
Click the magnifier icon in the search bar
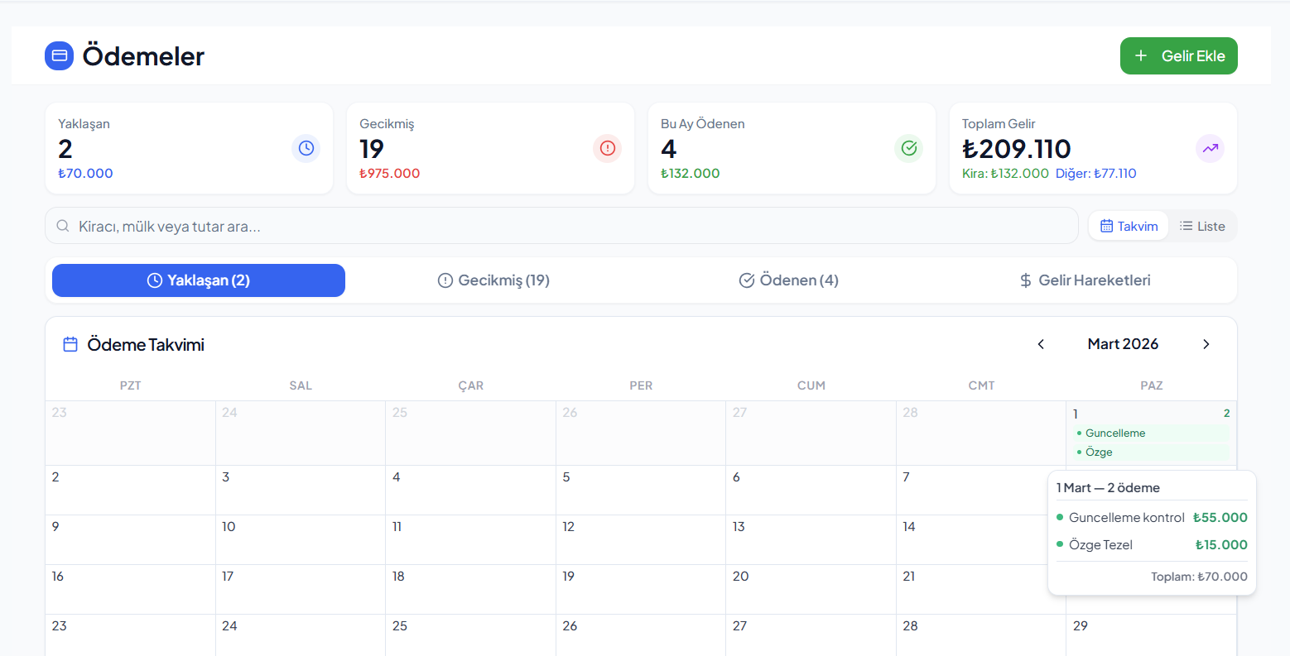point(63,226)
